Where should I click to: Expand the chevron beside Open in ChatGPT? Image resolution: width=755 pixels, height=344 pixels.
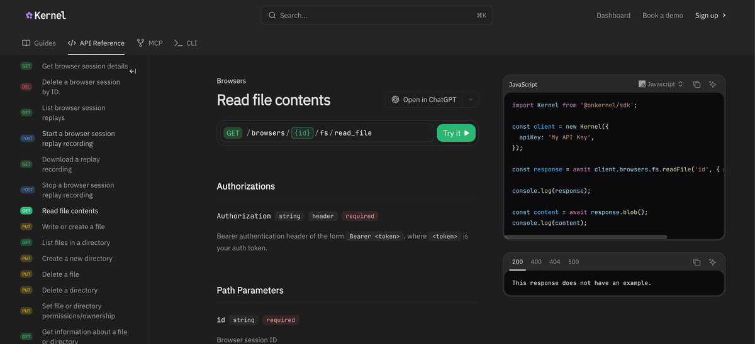(x=471, y=100)
